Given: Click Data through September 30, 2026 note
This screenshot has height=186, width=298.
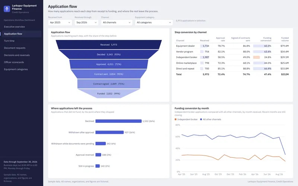Looking at the screenshot, I should point(20,162).
